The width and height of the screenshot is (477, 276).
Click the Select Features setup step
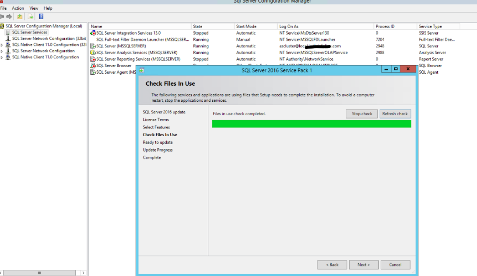pyautogui.click(x=156, y=127)
